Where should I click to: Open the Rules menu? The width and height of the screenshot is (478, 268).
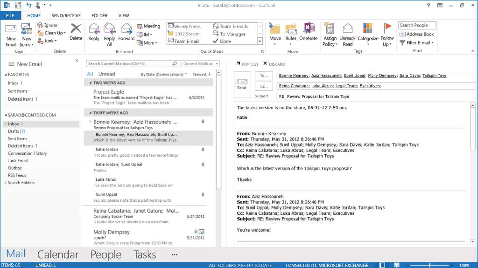tap(290, 34)
